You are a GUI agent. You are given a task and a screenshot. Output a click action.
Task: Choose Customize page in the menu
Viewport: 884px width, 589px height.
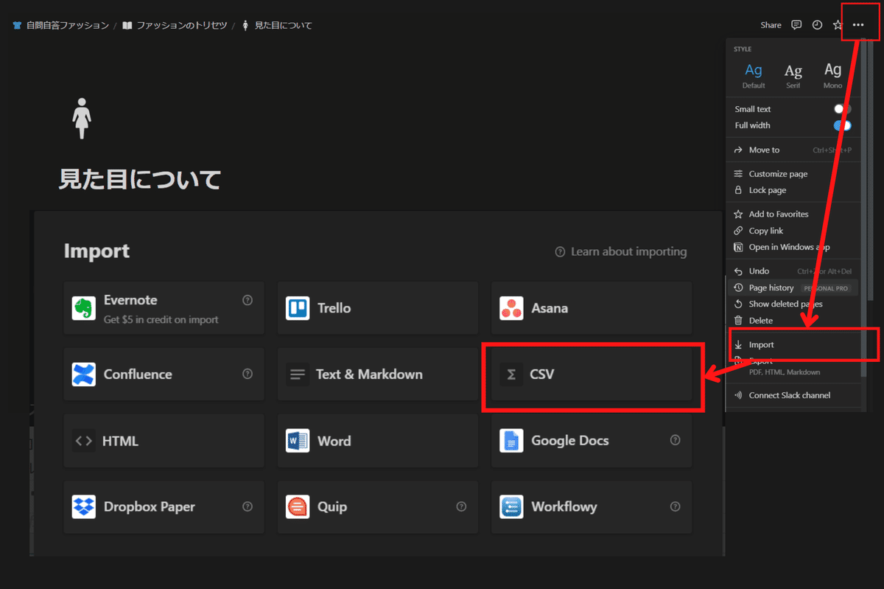click(793, 174)
